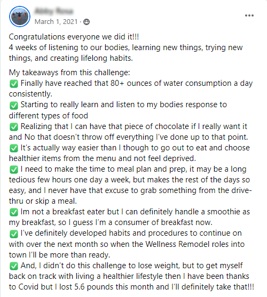The height and width of the screenshot is (297, 267).
Task: Click the check emoji next to 'I've definitely developed habits'
Action: click(x=14, y=234)
